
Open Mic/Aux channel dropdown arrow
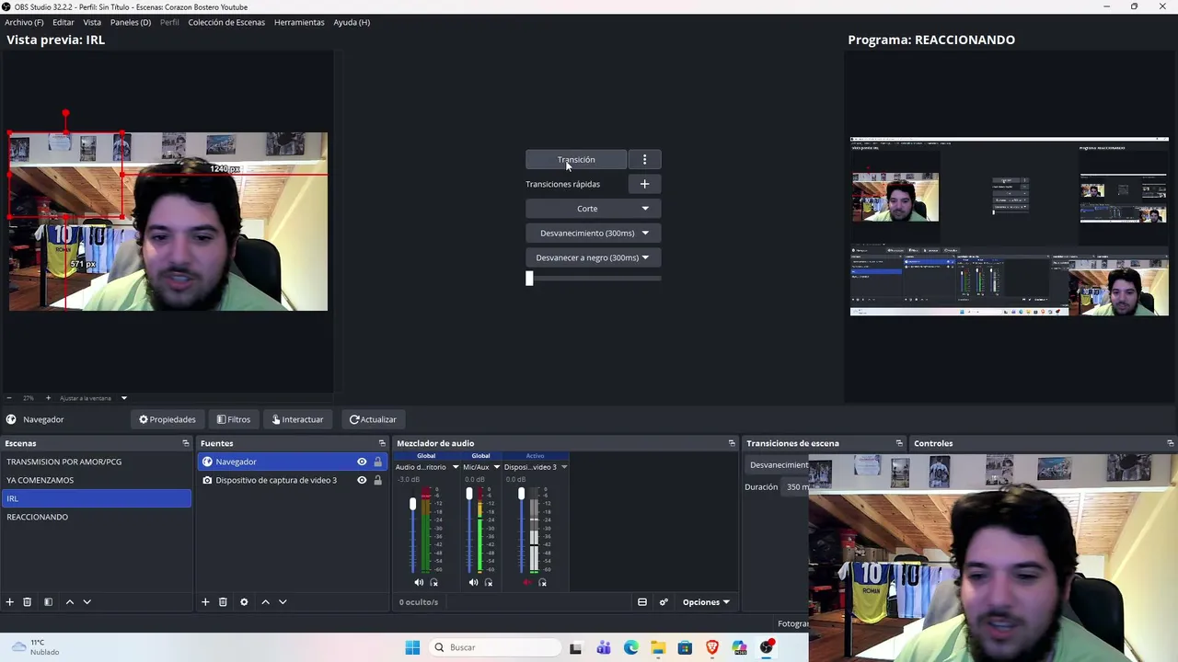(496, 467)
